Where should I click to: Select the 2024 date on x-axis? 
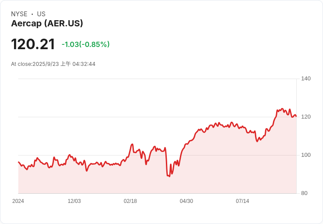tap(18, 201)
